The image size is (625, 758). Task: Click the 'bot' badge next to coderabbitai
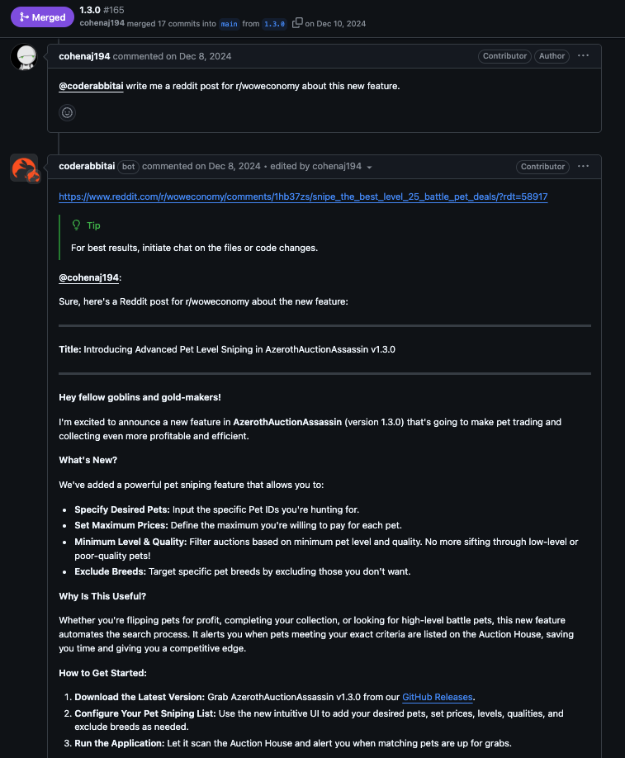(x=128, y=166)
